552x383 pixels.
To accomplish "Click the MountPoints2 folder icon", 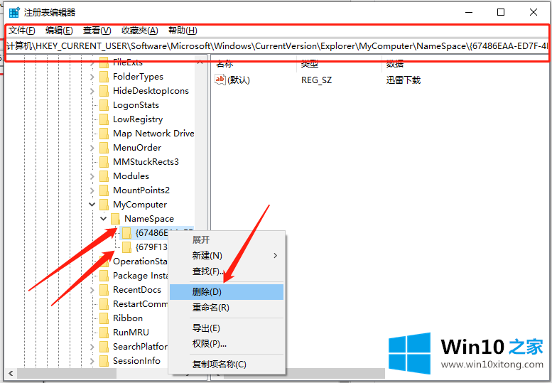I will click(x=104, y=190).
